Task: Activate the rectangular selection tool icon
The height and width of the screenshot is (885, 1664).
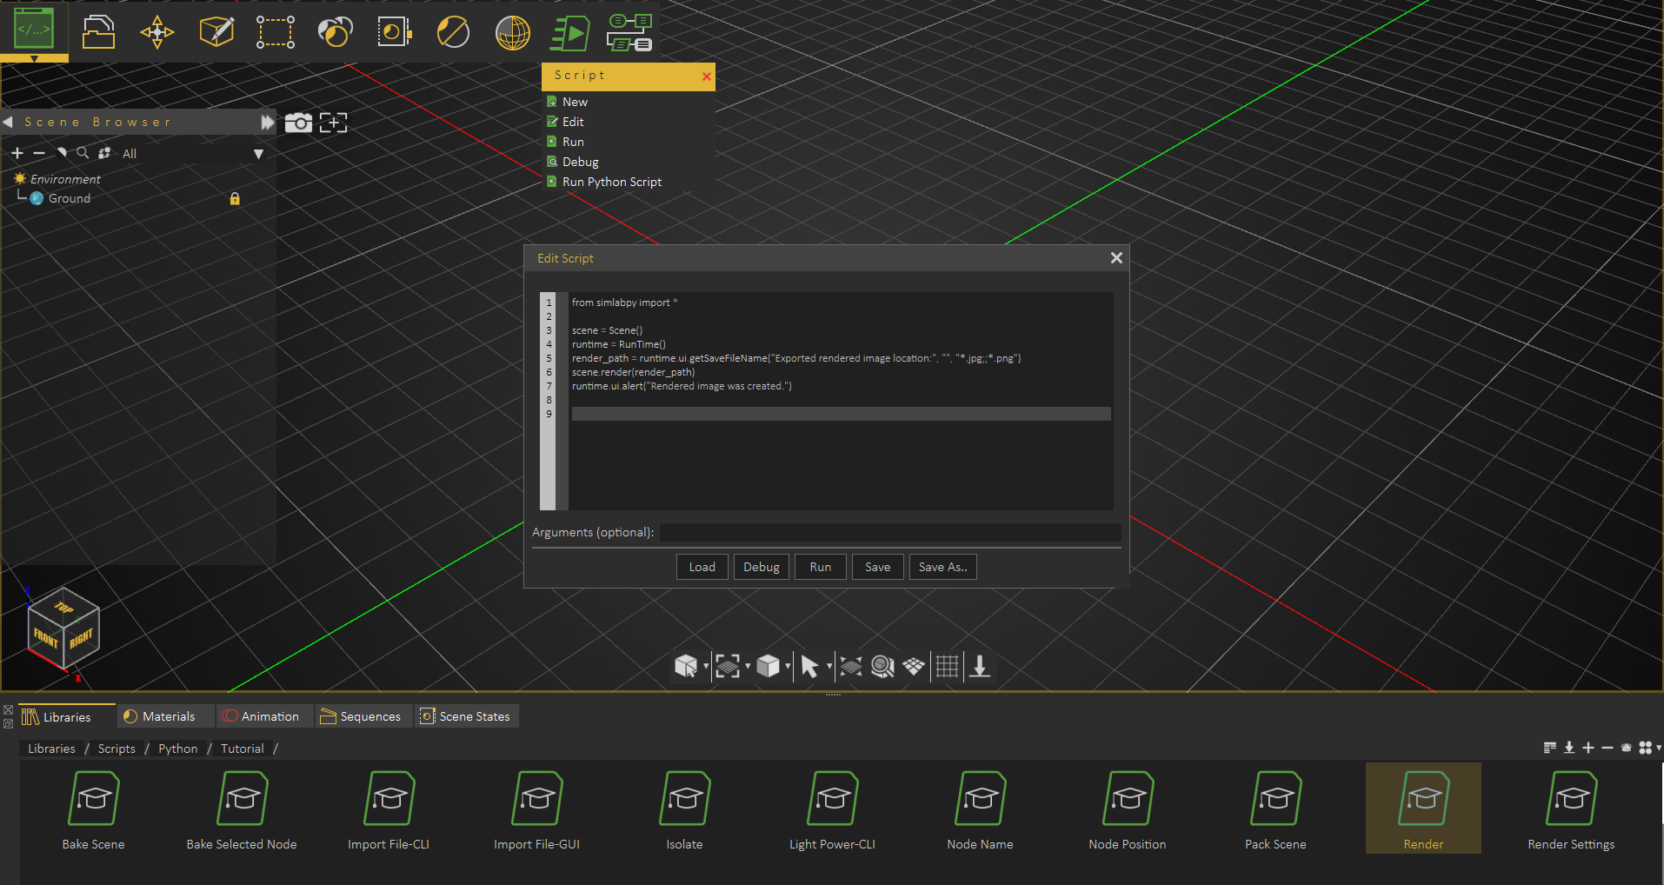Action: pos(275,32)
